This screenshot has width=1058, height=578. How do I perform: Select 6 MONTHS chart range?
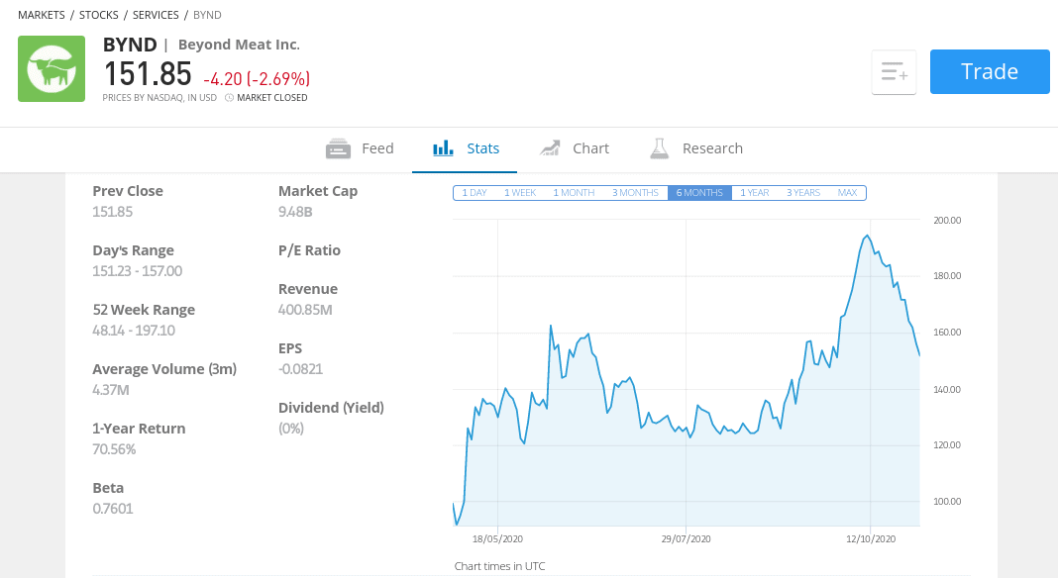click(699, 193)
